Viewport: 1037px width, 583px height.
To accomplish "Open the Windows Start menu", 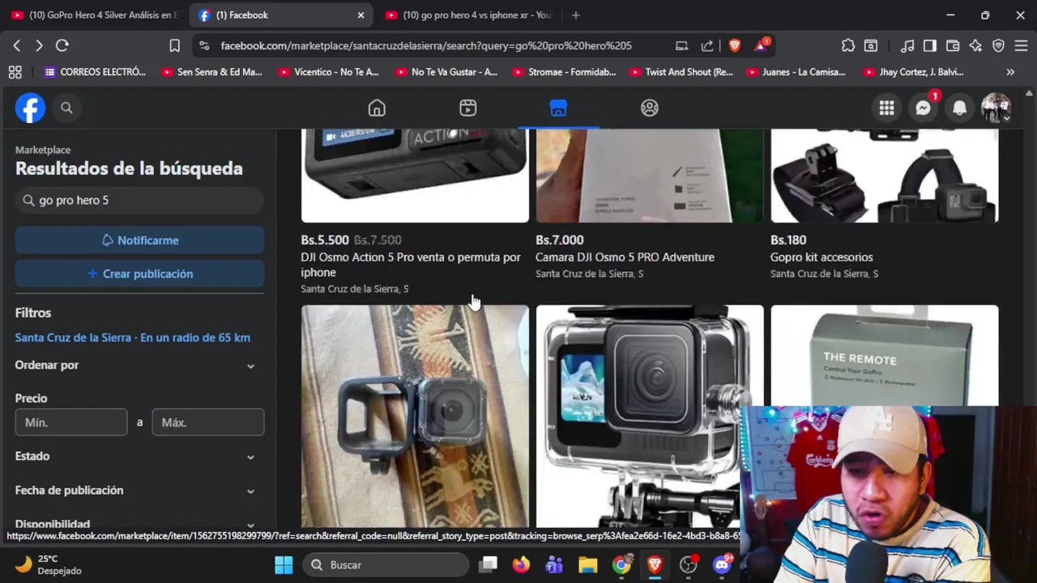I will point(284,565).
